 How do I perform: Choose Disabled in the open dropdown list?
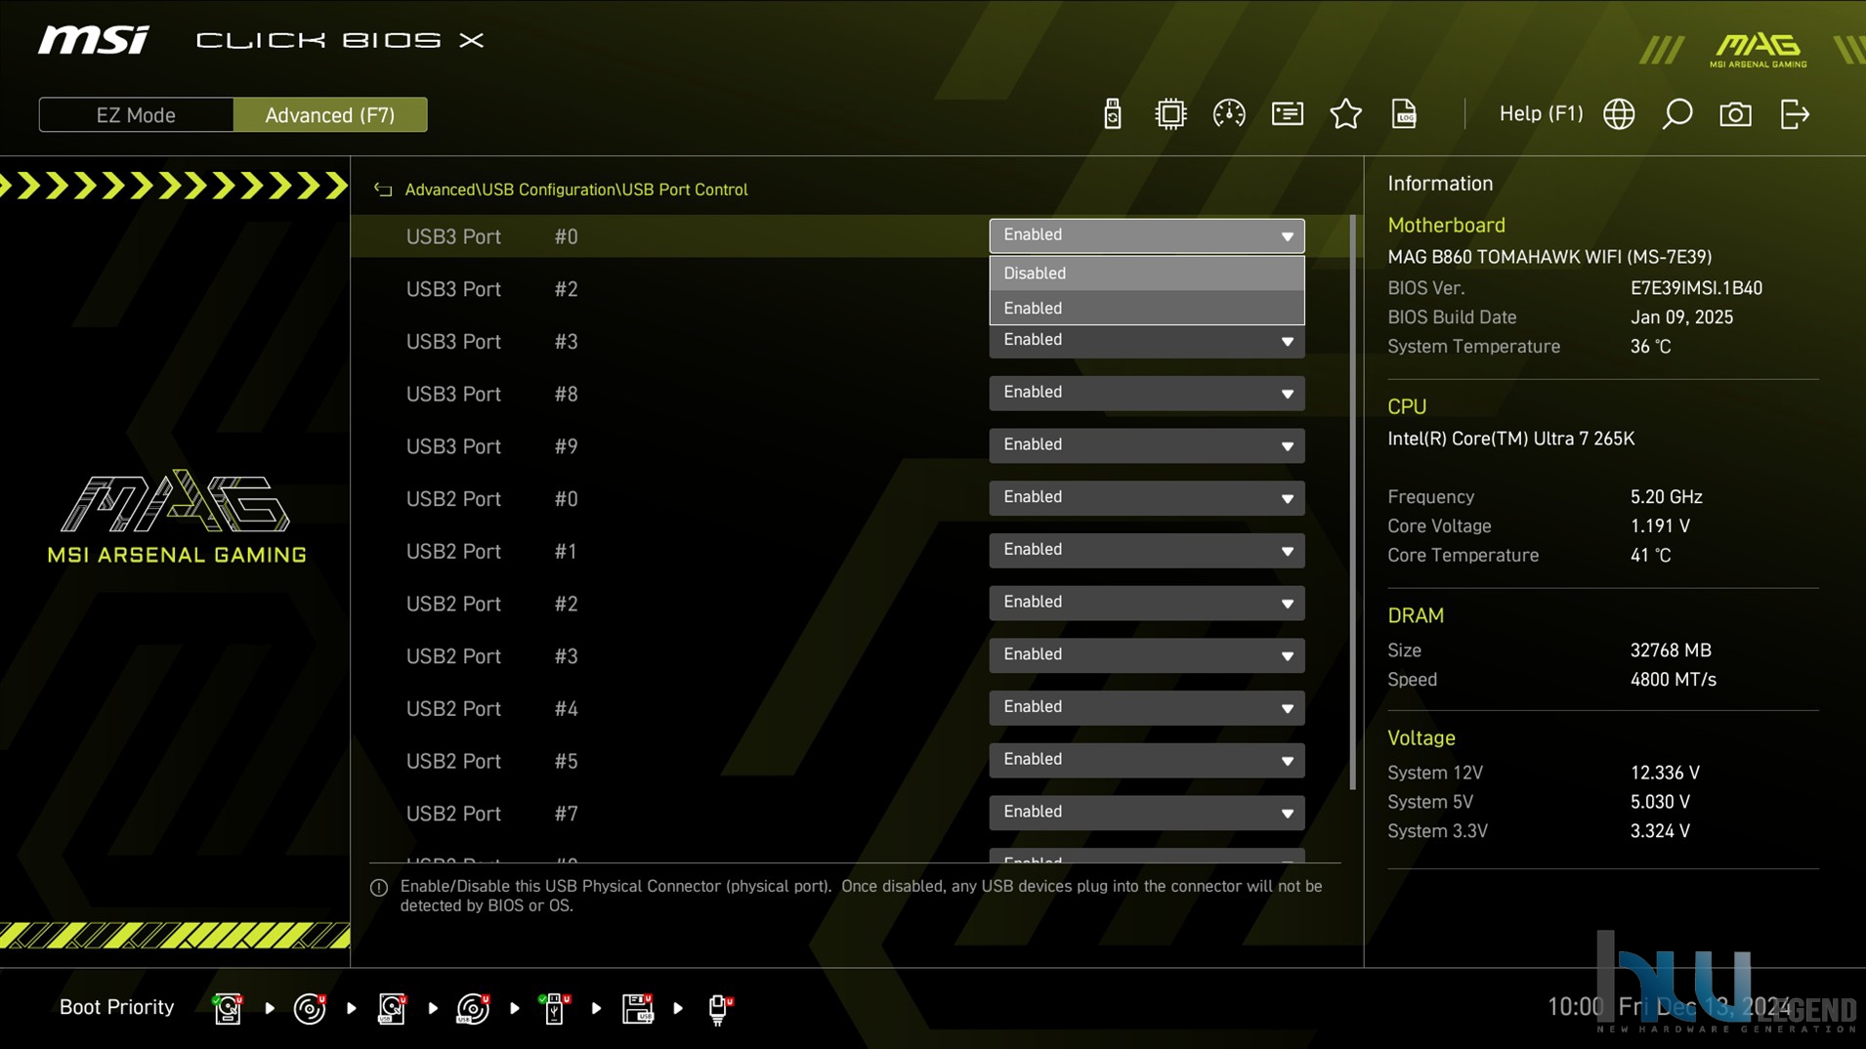coord(1147,273)
